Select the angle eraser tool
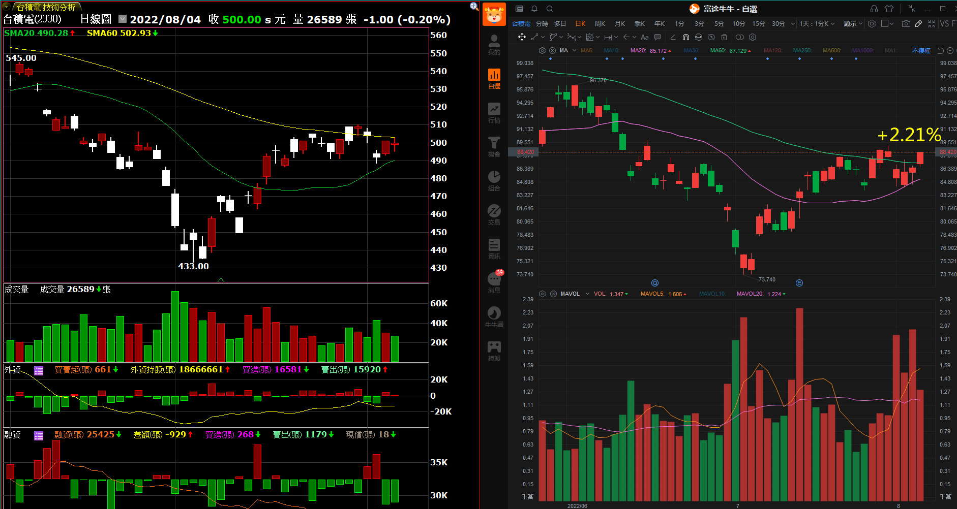Screen dimensions: 957x509 673,37
